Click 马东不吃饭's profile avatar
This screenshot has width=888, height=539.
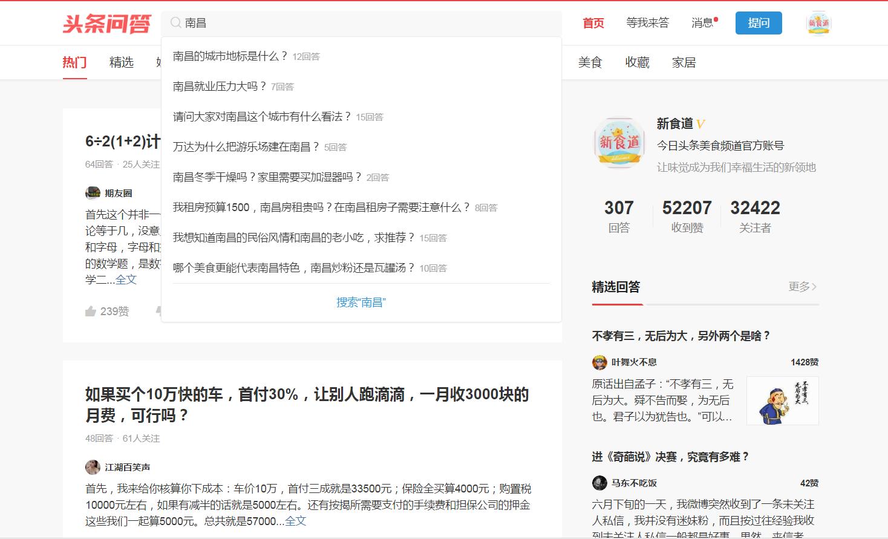(599, 483)
